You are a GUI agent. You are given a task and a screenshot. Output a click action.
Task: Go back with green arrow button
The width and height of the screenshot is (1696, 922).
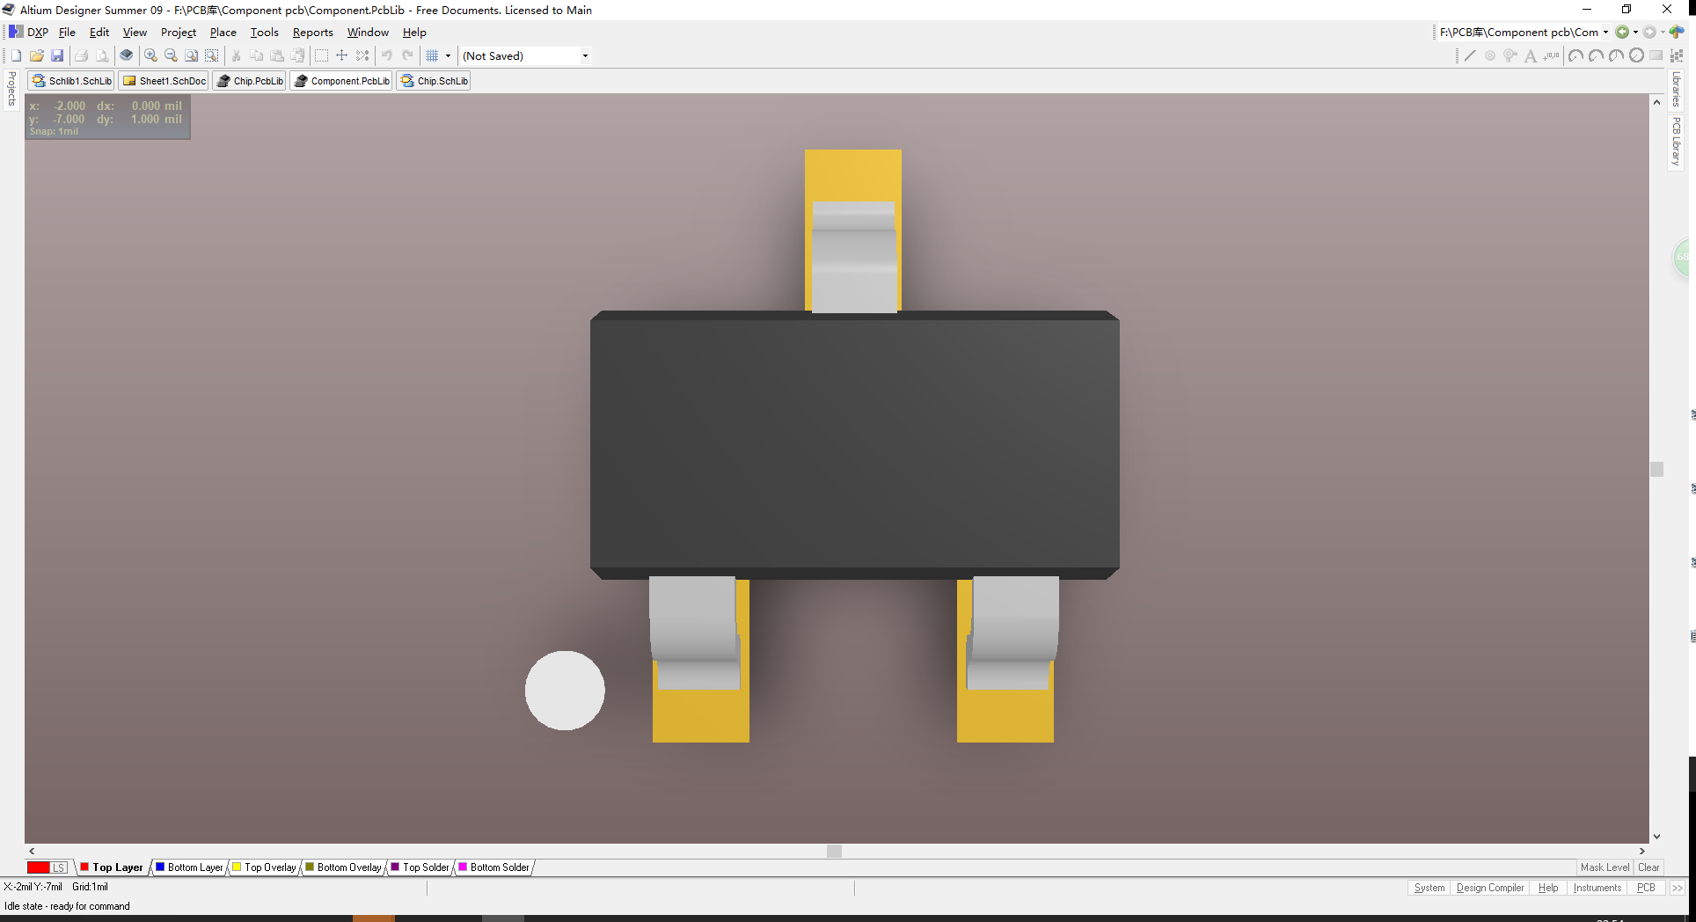pyautogui.click(x=1622, y=33)
